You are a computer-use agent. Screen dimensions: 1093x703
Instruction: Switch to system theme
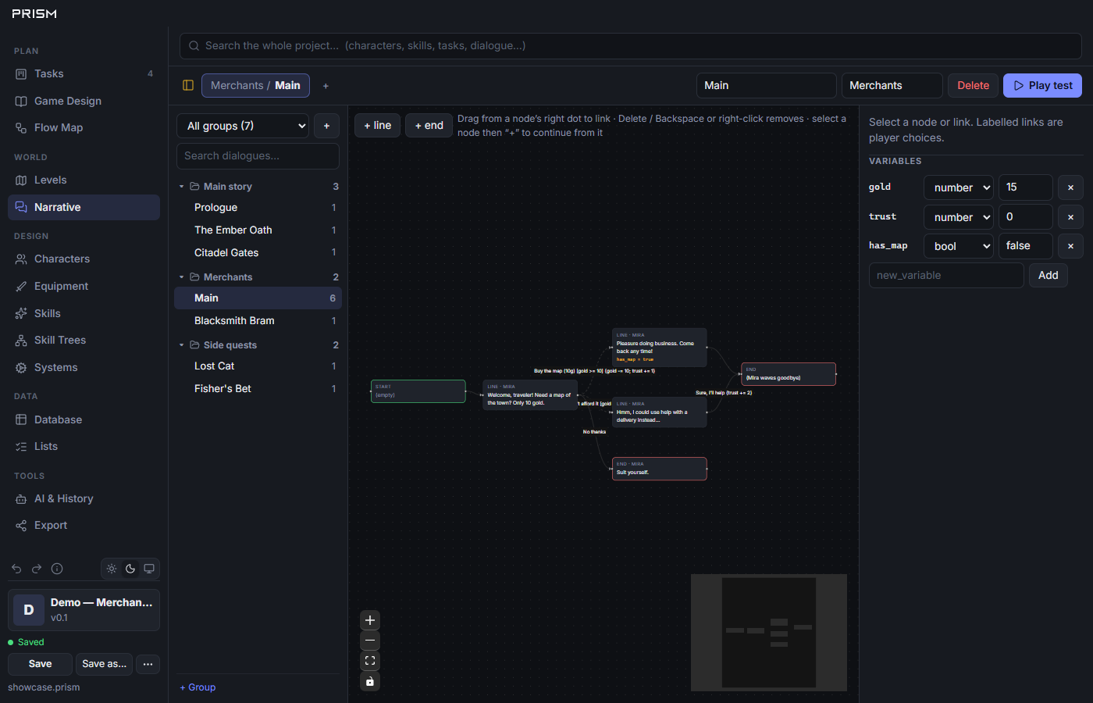[149, 569]
